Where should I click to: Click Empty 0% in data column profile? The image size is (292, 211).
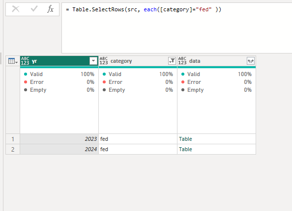(216, 90)
